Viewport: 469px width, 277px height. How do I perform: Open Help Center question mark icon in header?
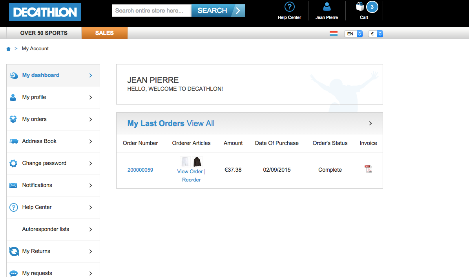pos(289,7)
